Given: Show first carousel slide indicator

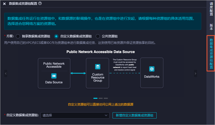Looking at the screenshot, I should coord(95,98).
